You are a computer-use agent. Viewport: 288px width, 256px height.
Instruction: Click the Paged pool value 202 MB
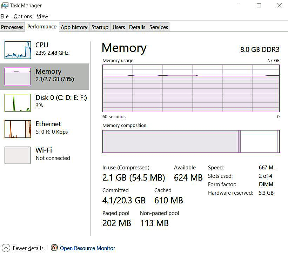coord(117,223)
